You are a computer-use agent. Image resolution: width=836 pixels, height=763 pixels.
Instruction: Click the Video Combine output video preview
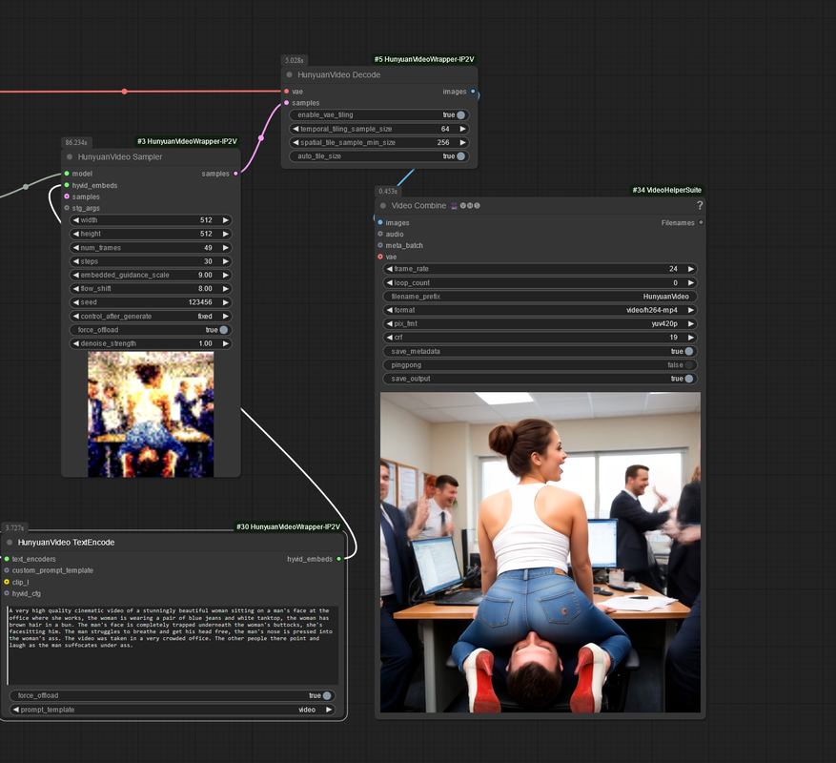tap(540, 552)
